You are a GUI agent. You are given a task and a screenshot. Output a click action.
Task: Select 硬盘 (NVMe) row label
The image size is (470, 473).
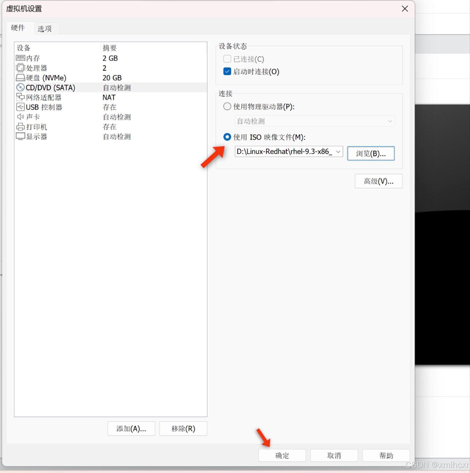(x=46, y=78)
